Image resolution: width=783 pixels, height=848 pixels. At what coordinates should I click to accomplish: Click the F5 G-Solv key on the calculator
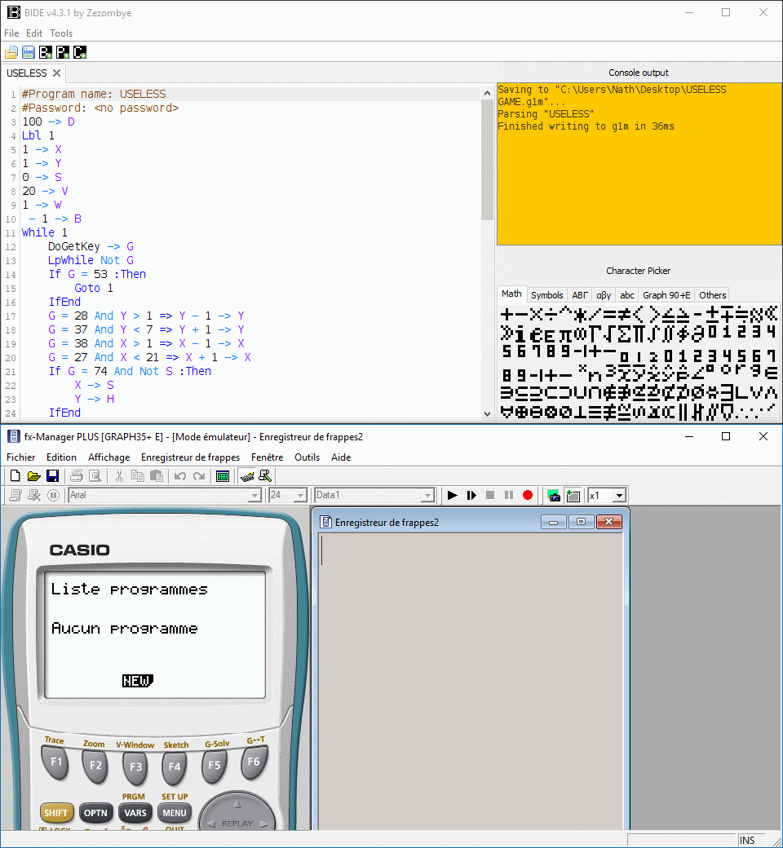point(215,766)
